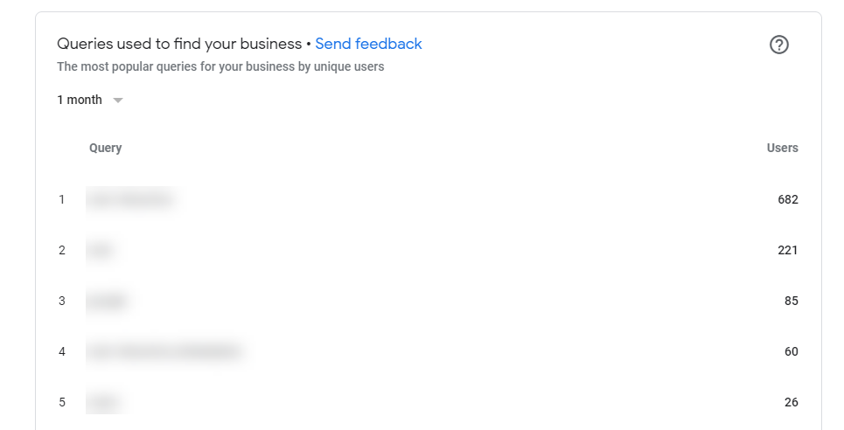Select the blurred query in row 4
Image resolution: width=844 pixels, height=430 pixels.
166,351
